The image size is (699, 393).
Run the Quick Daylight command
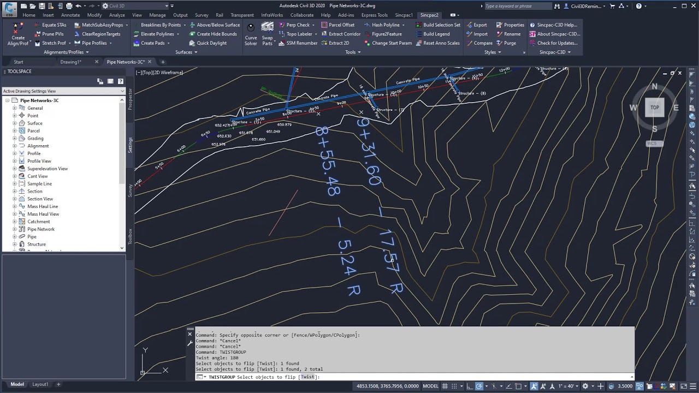pos(208,43)
